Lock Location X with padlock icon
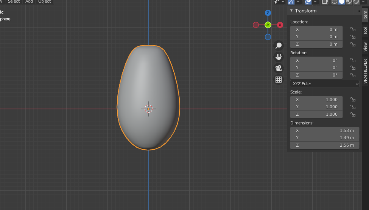 (352, 29)
